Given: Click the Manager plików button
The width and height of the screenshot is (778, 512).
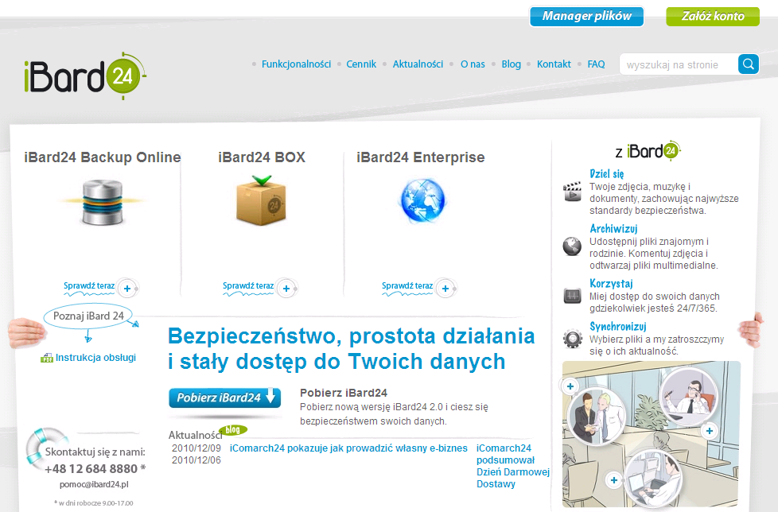Looking at the screenshot, I should [586, 17].
